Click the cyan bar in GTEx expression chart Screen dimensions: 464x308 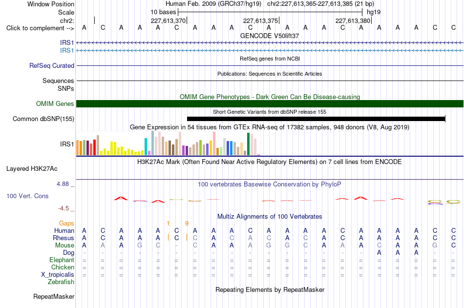pos(146,147)
